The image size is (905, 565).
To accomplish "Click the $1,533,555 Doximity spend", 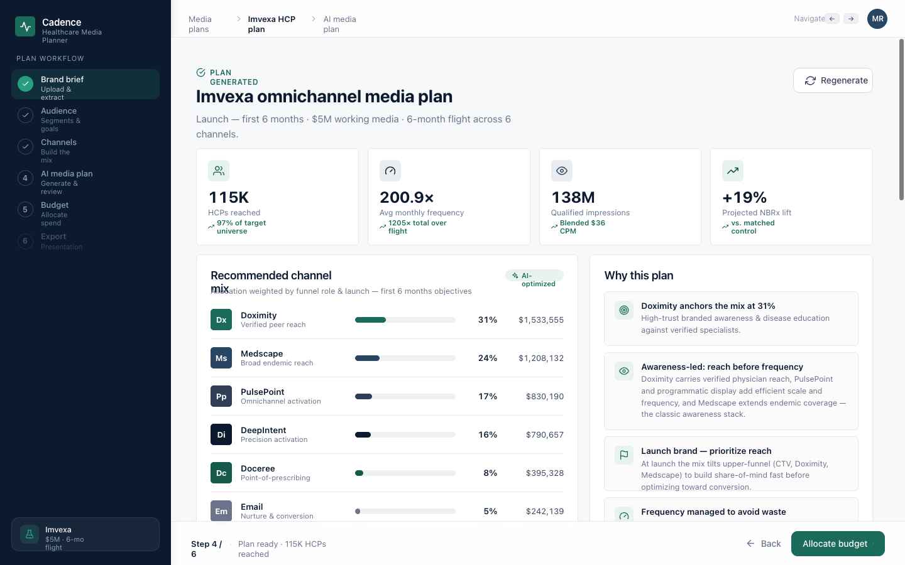I will [540, 320].
